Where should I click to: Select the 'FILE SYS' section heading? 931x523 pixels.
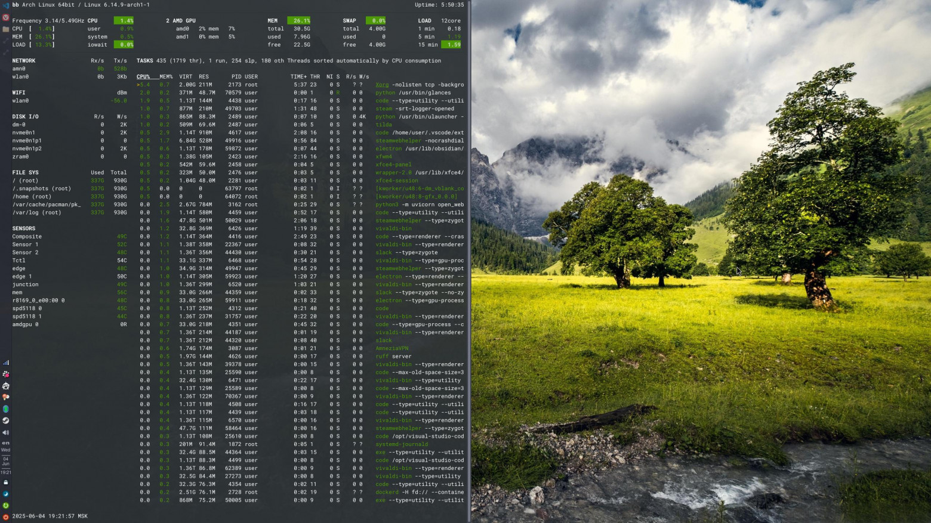pos(25,173)
